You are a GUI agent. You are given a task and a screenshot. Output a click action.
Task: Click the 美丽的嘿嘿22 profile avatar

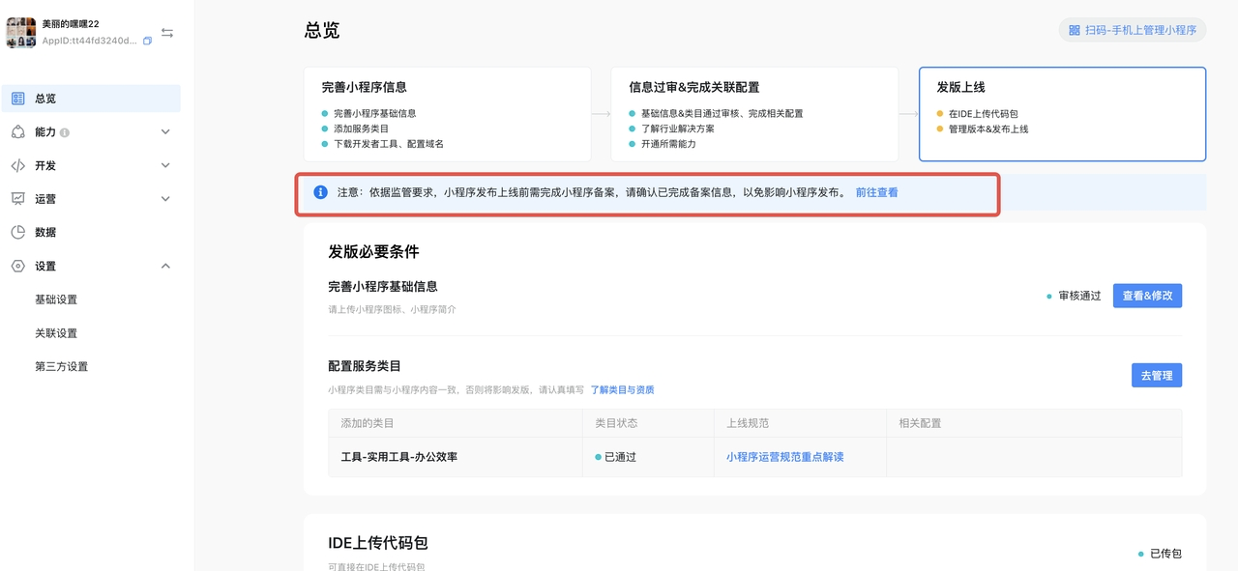pyautogui.click(x=21, y=33)
